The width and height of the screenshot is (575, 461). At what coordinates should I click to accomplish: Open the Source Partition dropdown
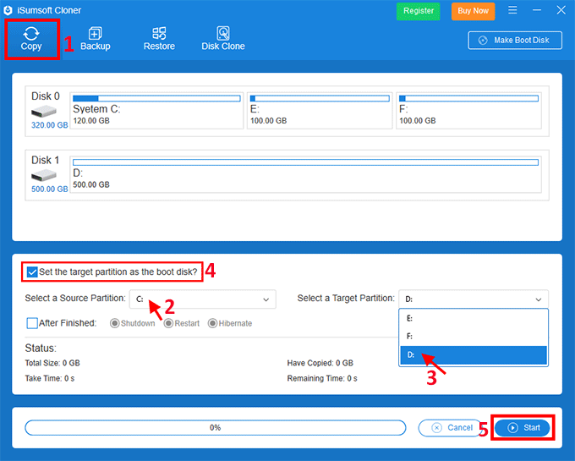pos(203,299)
